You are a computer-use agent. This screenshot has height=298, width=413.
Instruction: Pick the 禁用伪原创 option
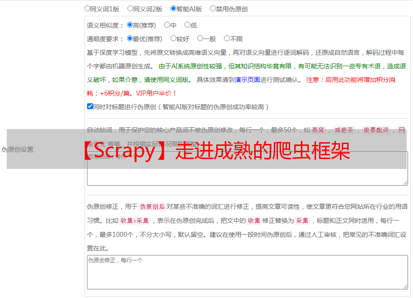click(213, 9)
